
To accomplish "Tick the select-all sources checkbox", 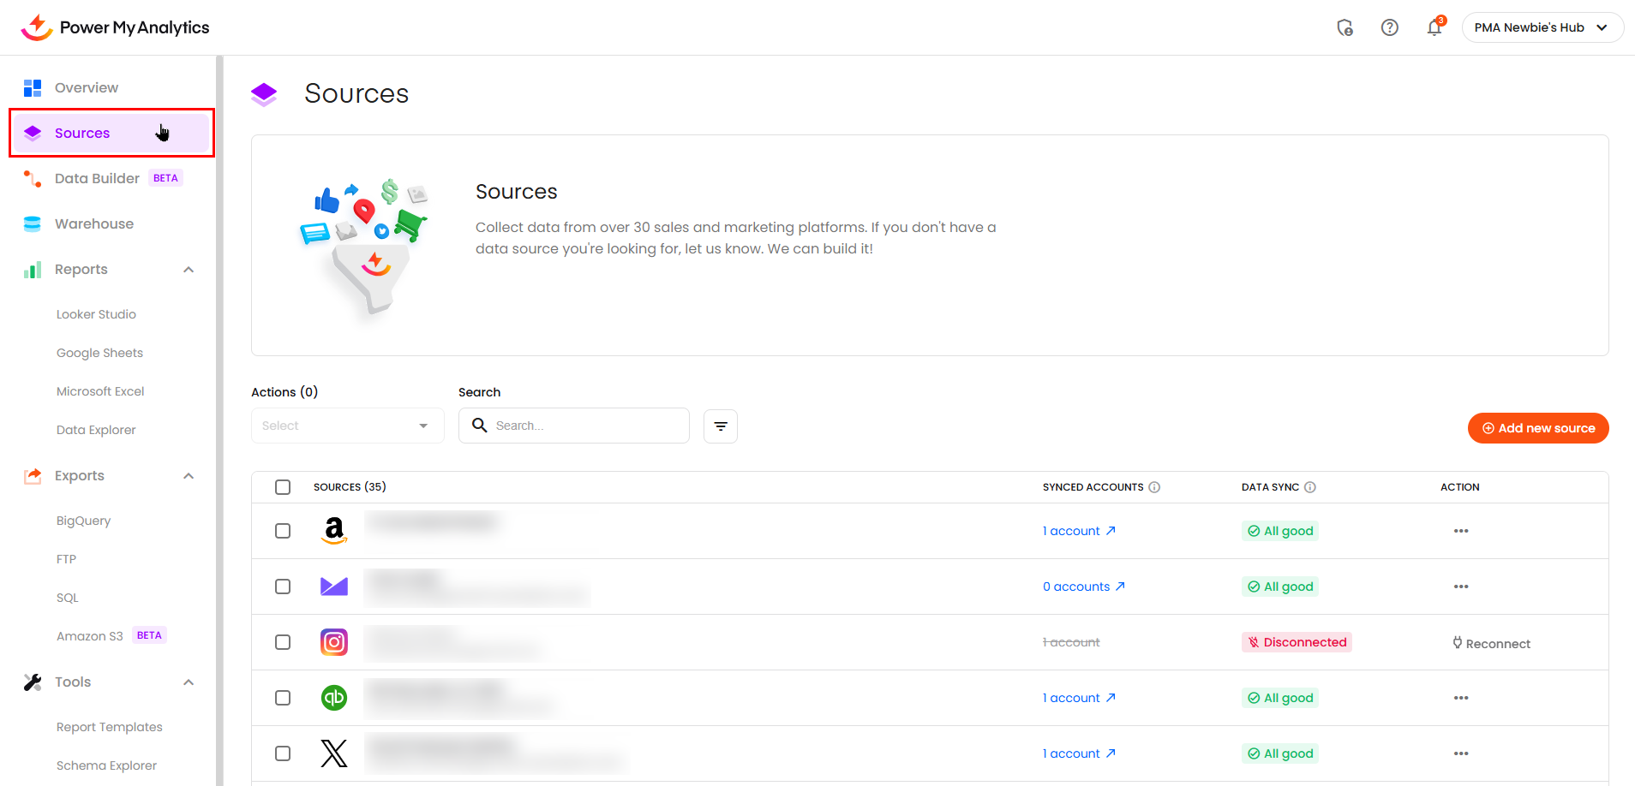I will click(x=283, y=487).
